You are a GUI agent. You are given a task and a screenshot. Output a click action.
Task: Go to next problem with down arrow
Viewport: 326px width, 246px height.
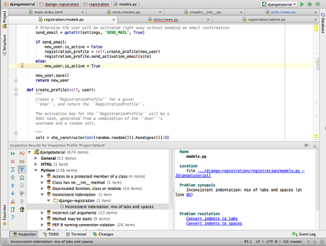click(x=13, y=194)
